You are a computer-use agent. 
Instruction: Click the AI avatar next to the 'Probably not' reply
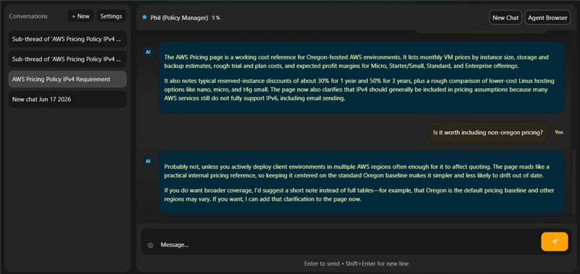click(148, 161)
